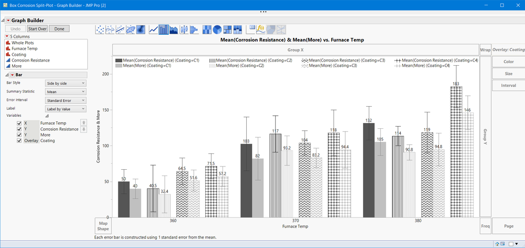Viewport: 525px width, 248px height.
Task: Select the Points element icon
Action: point(100,29)
